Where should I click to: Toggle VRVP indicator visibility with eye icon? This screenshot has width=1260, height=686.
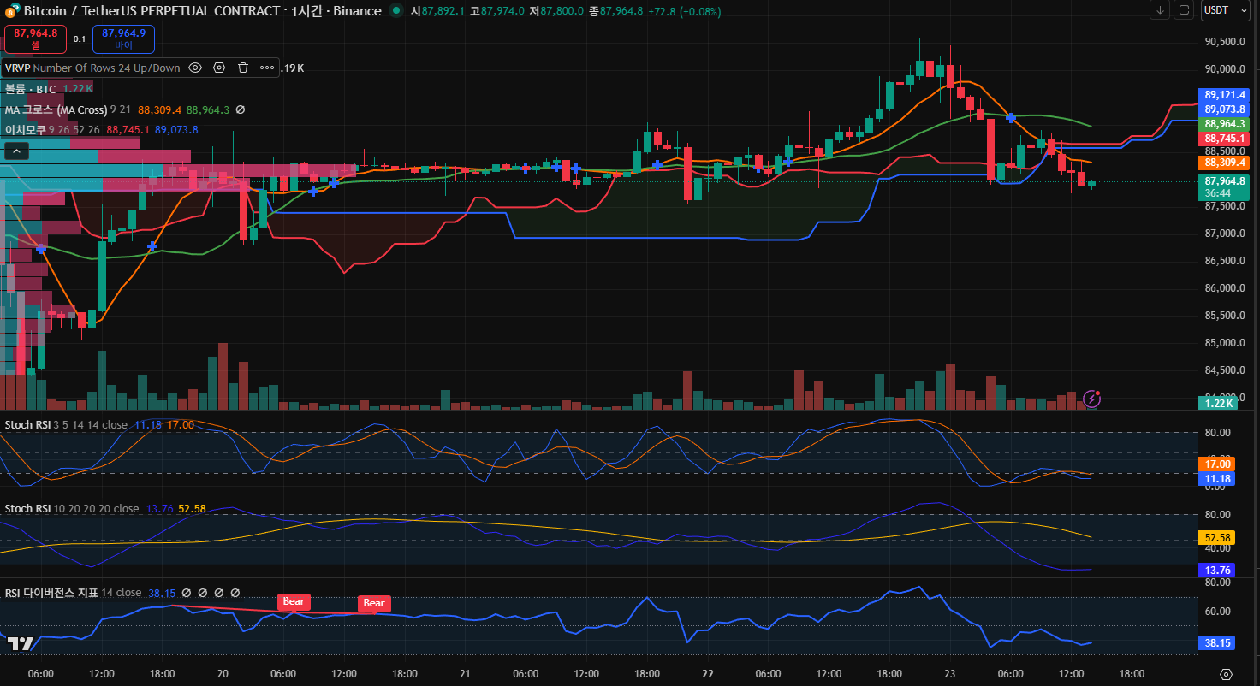[x=195, y=68]
